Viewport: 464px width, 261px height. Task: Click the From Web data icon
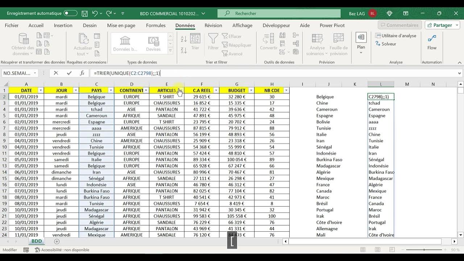click(x=39, y=44)
